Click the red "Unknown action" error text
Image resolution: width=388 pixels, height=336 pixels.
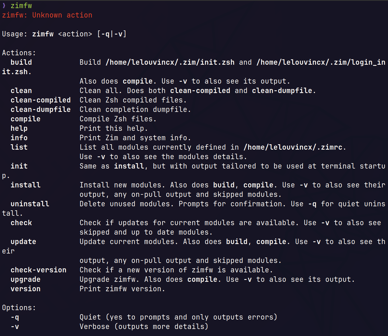[62, 15]
